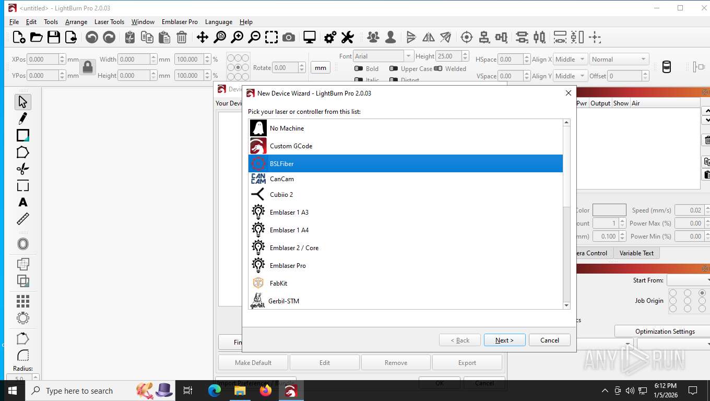Toggle the aspect ratio lock icon
Image resolution: width=710 pixels, height=401 pixels.
click(88, 67)
